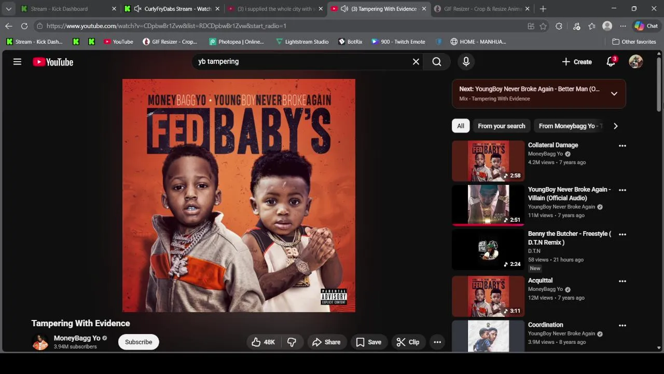The height and width of the screenshot is (374, 664).
Task: Mute the Tampering With Evidence tab audio
Action: point(344,9)
